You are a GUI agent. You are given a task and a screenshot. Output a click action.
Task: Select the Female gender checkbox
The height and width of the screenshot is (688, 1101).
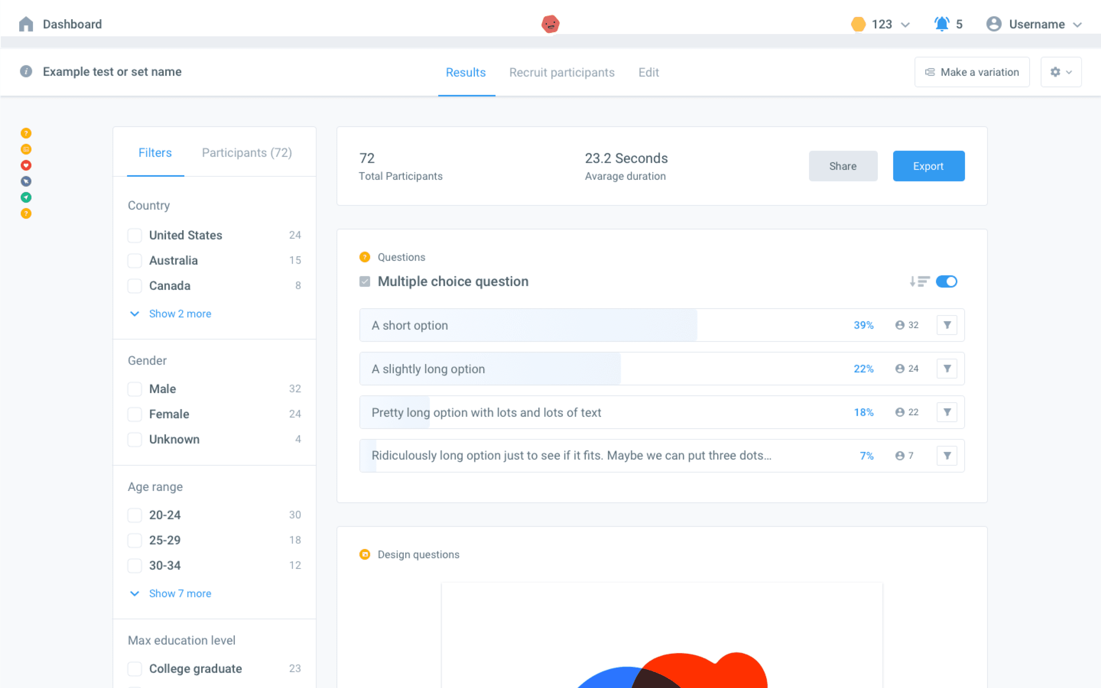pos(134,414)
